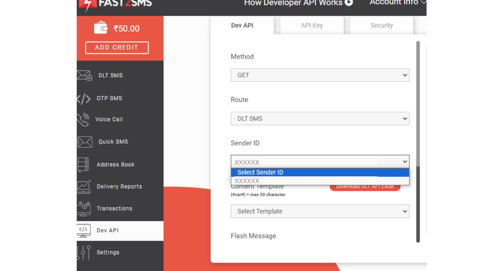Click the Transactions monitor icon
Image resolution: width=481 pixels, height=271 pixels.
point(84,209)
